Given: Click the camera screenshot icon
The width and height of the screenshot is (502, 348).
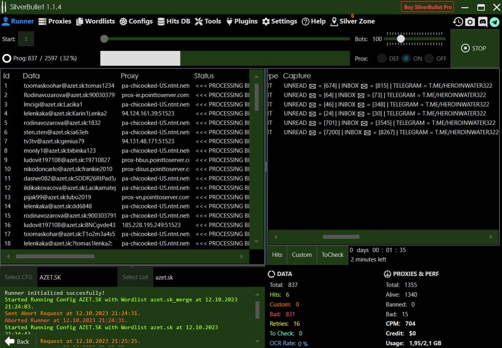Looking at the screenshot, I should pos(470,22).
